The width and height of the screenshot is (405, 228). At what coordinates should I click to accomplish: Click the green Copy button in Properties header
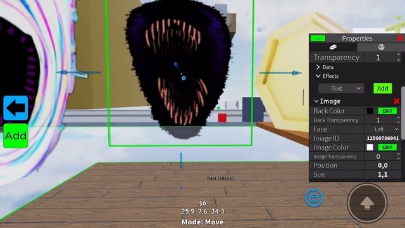(x=318, y=39)
